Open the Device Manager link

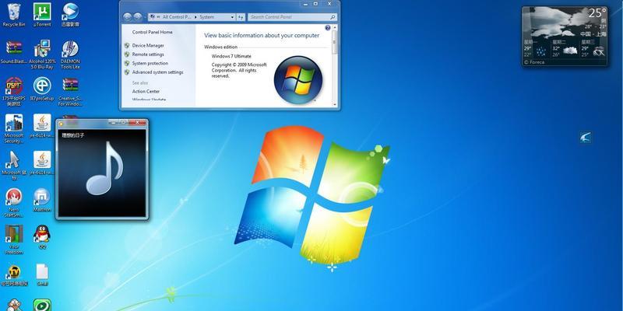[148, 46]
